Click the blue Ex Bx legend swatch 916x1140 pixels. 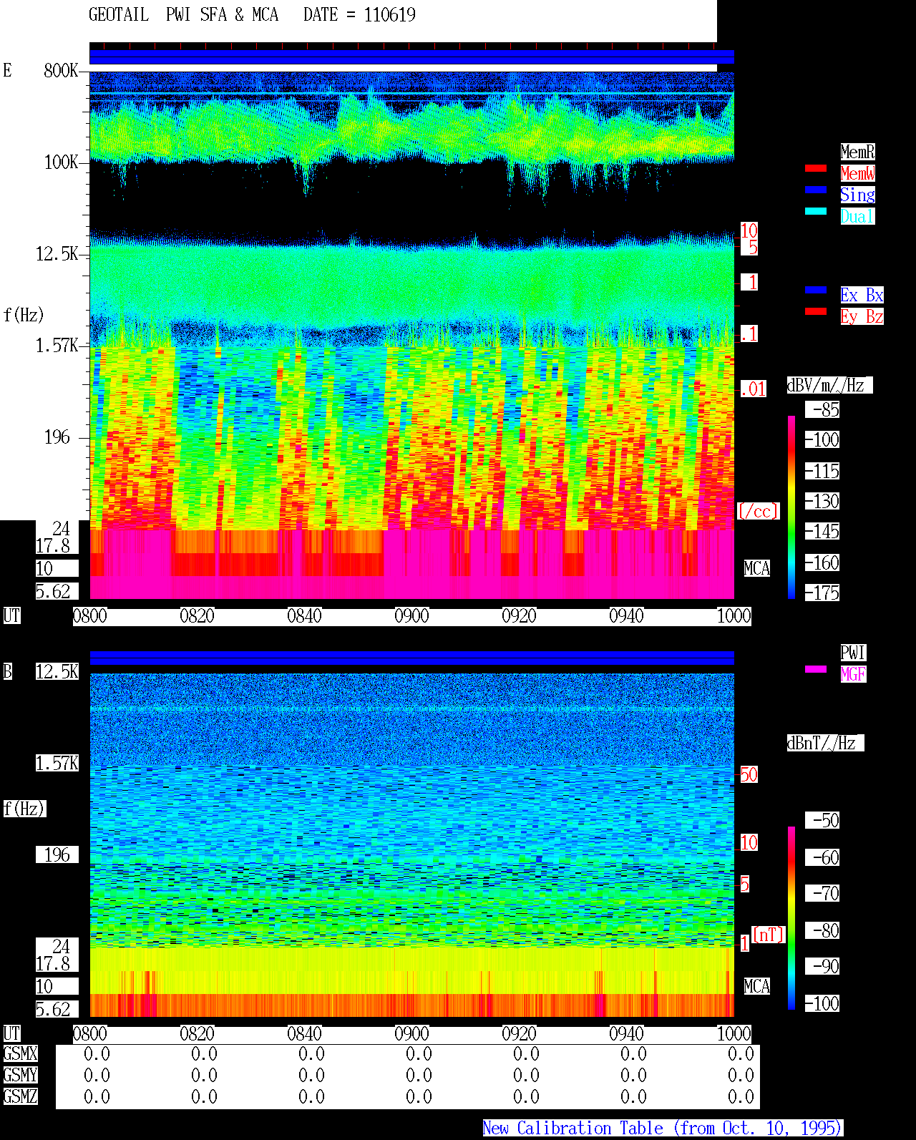coord(816,291)
